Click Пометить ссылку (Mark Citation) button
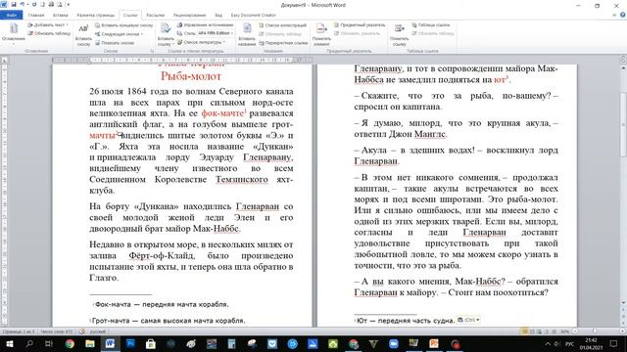Image resolution: width=627 pixels, height=352 pixels. (399, 35)
